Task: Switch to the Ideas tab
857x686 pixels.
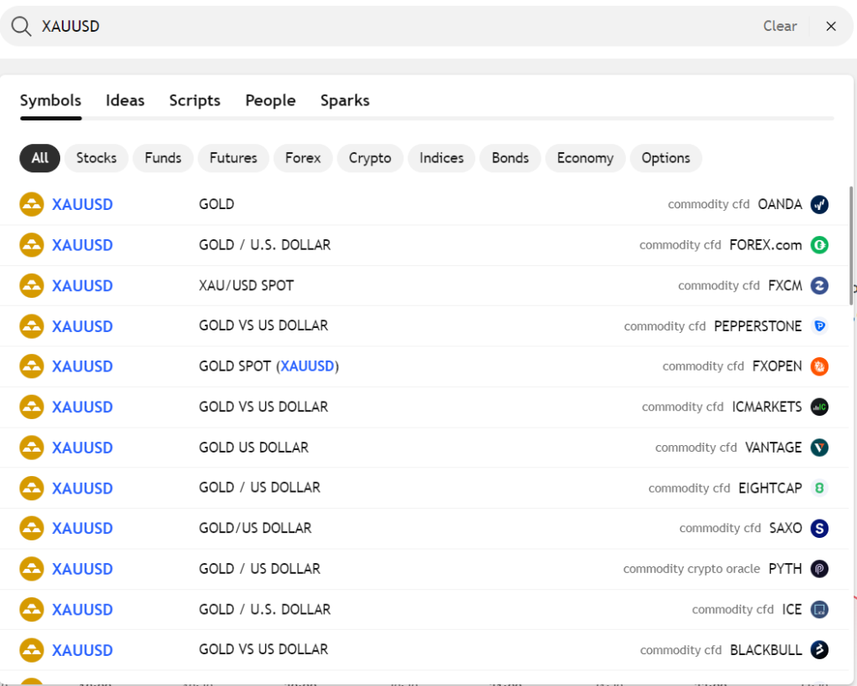Action: click(x=125, y=100)
